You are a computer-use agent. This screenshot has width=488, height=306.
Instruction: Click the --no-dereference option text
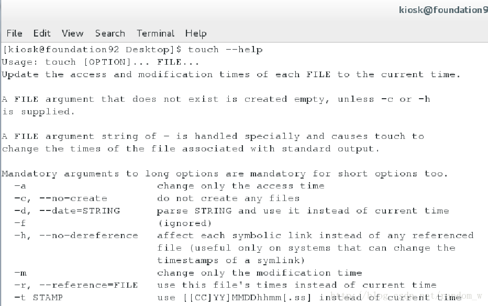(x=88, y=236)
